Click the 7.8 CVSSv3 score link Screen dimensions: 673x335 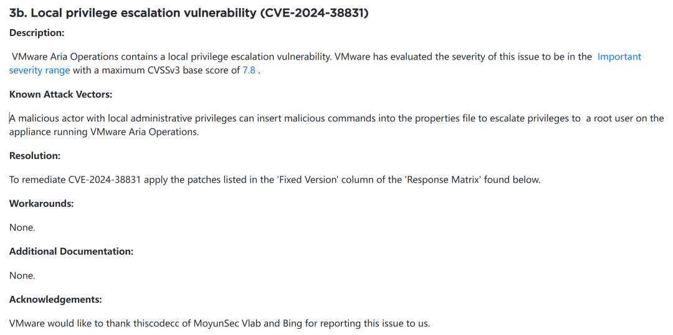[x=249, y=70]
